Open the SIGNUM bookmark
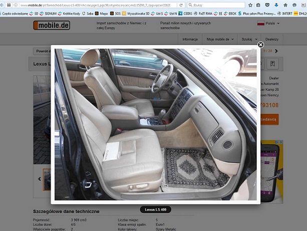Screen dimensions: 307x231 pyautogui.click(x=48, y=14)
